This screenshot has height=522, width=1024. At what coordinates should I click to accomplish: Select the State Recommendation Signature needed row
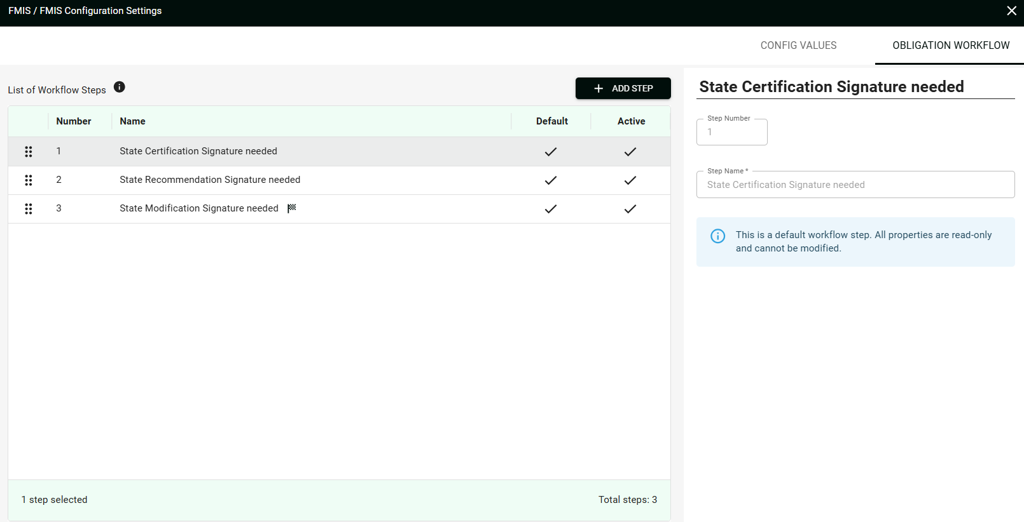click(x=339, y=180)
